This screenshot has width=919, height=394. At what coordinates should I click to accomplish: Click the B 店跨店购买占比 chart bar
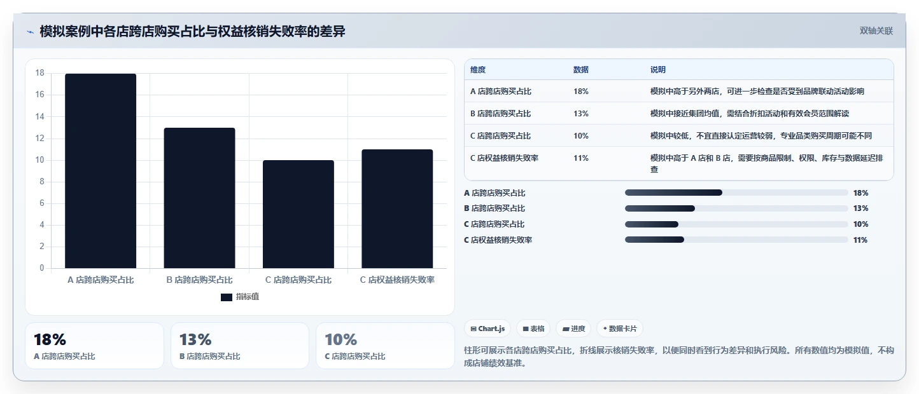(x=199, y=198)
